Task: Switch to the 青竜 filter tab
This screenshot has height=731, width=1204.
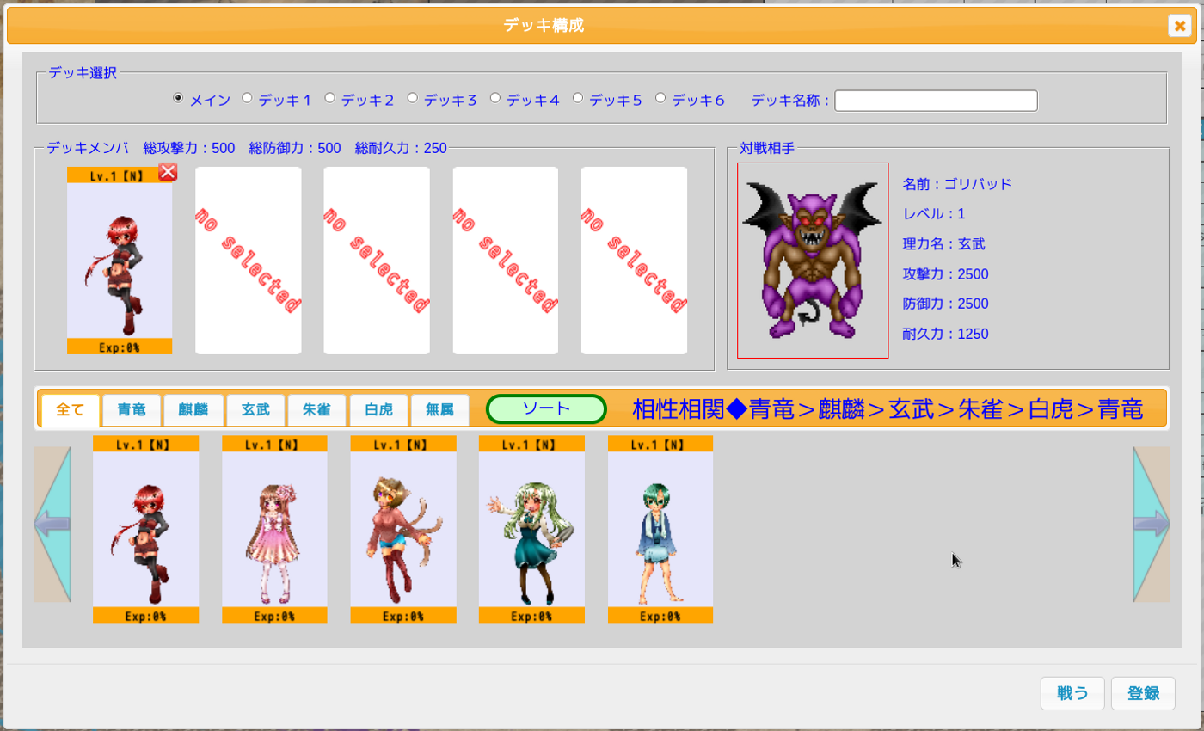Action: tap(132, 410)
